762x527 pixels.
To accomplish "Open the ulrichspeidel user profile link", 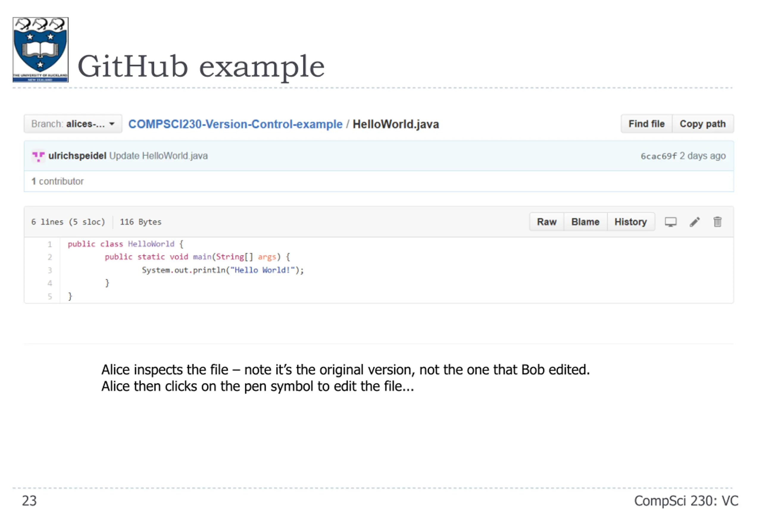I will click(77, 156).
